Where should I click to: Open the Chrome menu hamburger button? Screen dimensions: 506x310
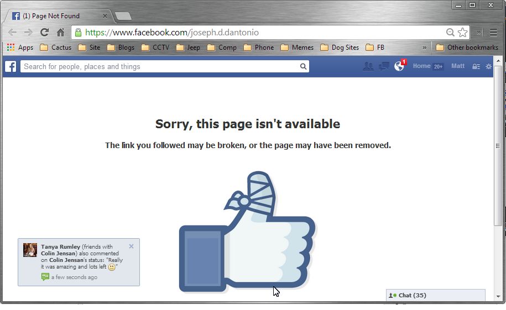coord(493,32)
